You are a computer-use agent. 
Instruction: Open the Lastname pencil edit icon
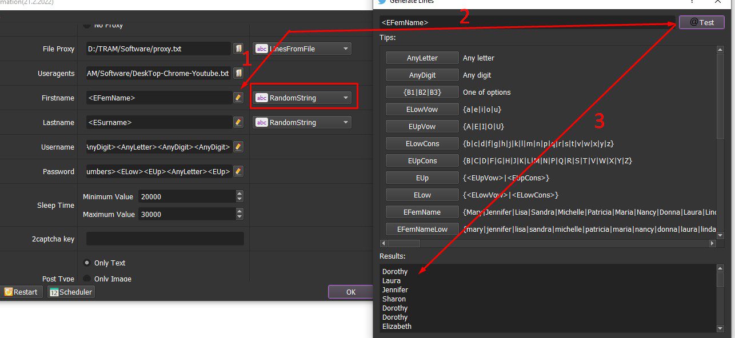(238, 122)
